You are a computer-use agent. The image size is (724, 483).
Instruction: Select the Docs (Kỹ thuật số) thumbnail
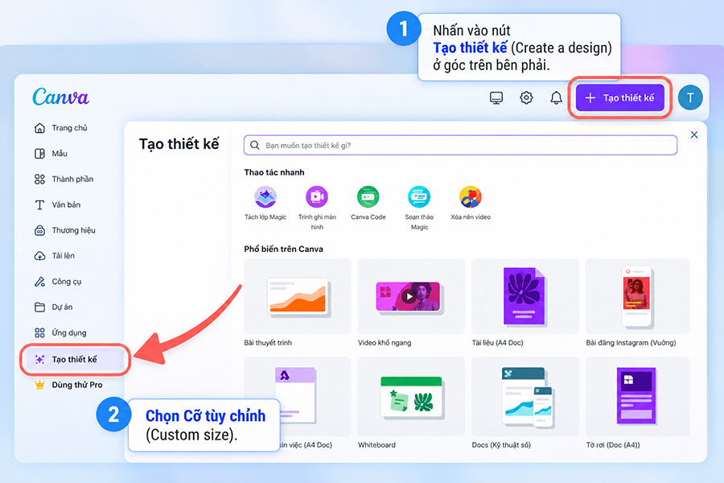(525, 396)
